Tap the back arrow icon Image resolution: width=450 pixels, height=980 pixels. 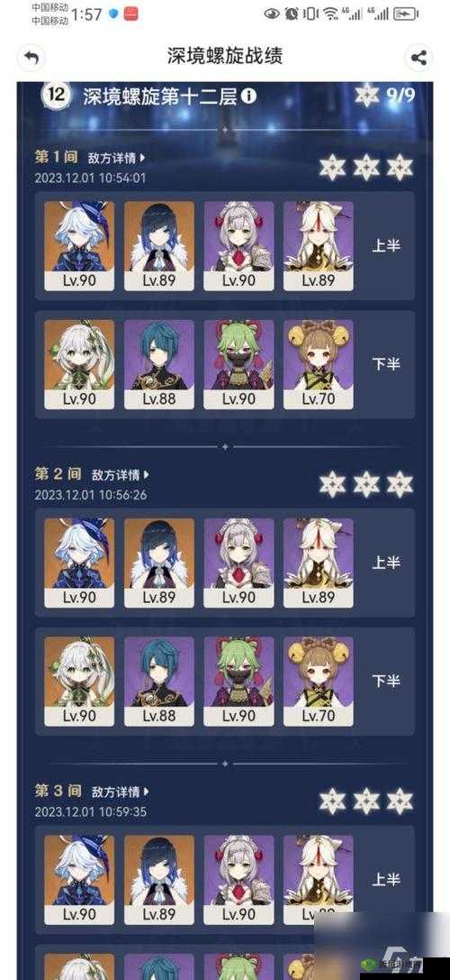(31, 58)
